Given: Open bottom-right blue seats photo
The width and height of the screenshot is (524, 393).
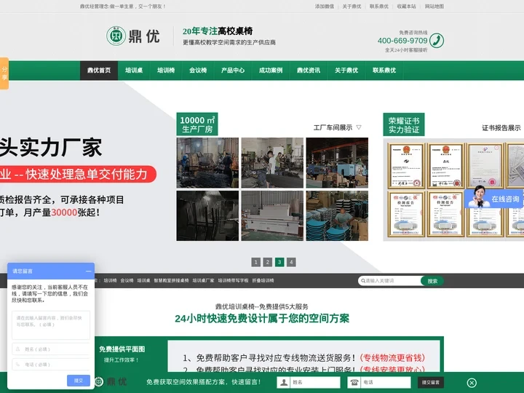Looking at the screenshot, I should click(337, 215).
